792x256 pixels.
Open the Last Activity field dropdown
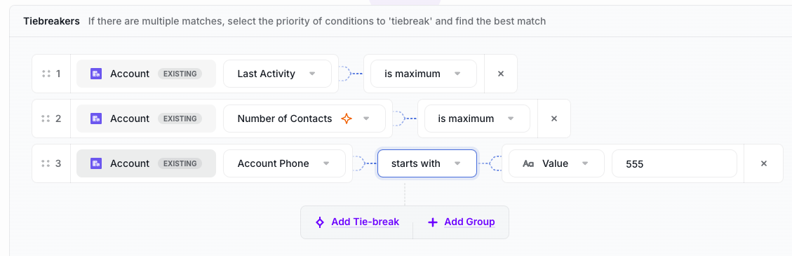click(277, 74)
